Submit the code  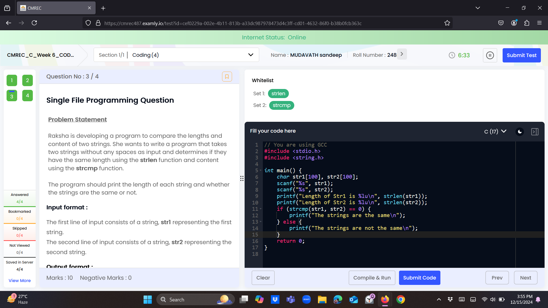tap(420, 278)
